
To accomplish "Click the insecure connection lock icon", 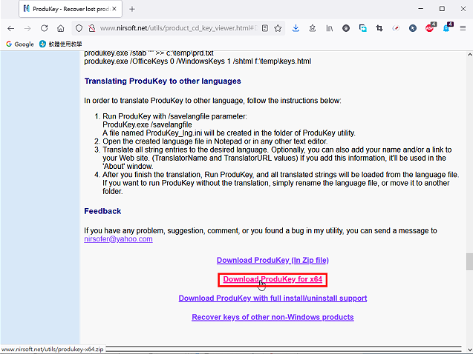I will tap(92, 28).
